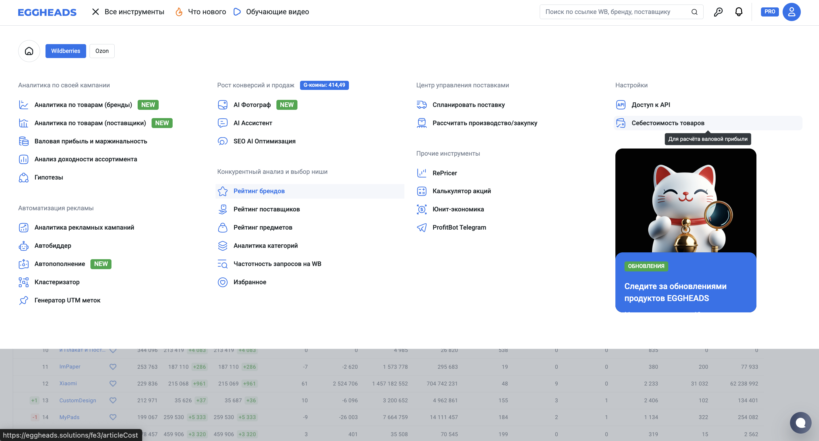Open the support chat bubble
This screenshot has height=441, width=819.
(801, 423)
